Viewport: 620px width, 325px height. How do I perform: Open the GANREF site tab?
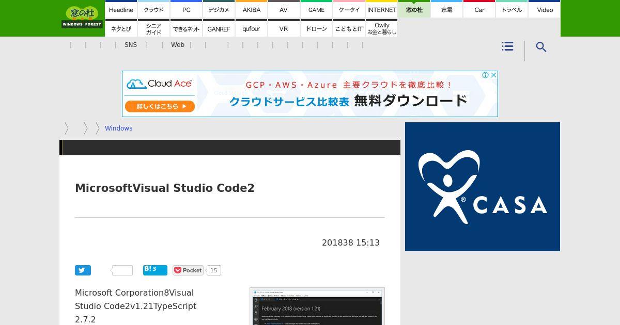coord(219,28)
